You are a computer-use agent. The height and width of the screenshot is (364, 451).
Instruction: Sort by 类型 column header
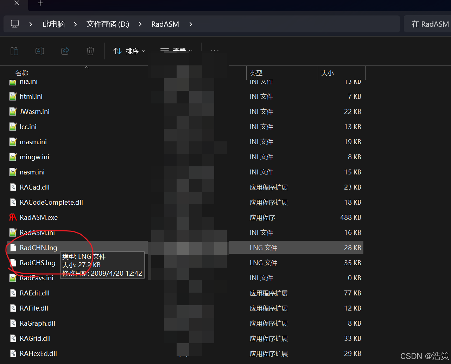point(256,73)
